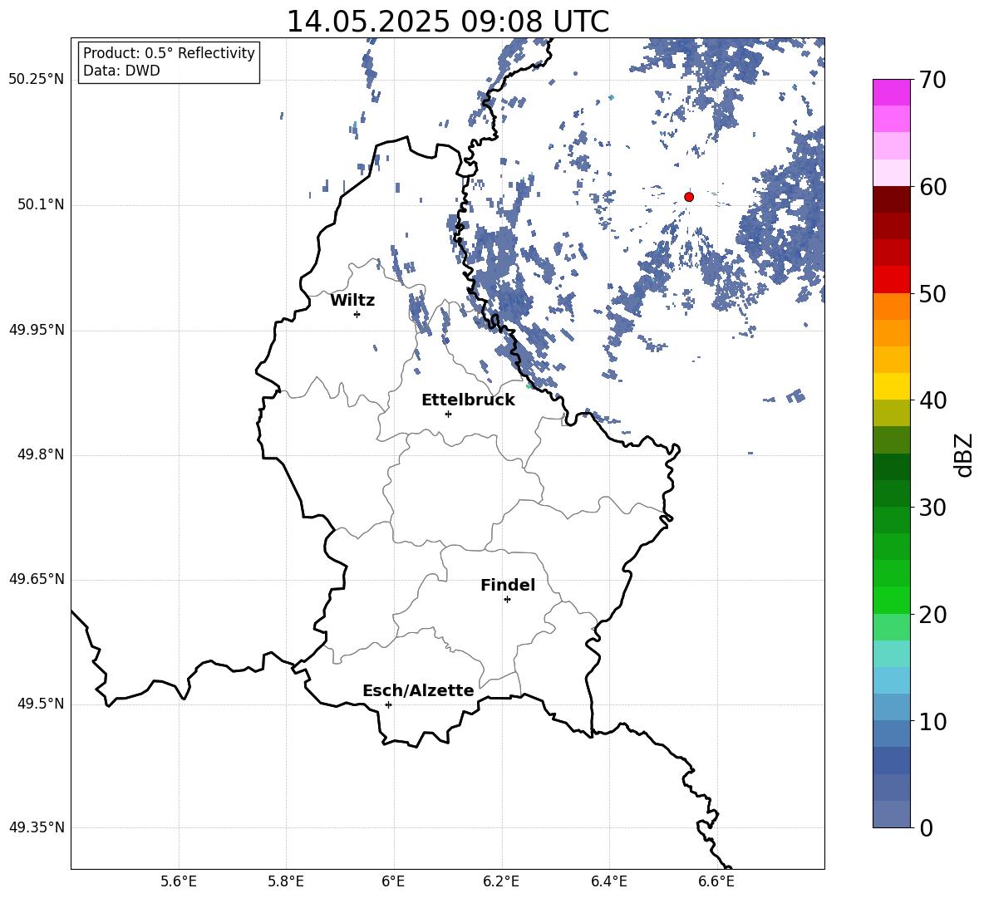Click the 5.6°E longitude label

pyautogui.click(x=179, y=881)
